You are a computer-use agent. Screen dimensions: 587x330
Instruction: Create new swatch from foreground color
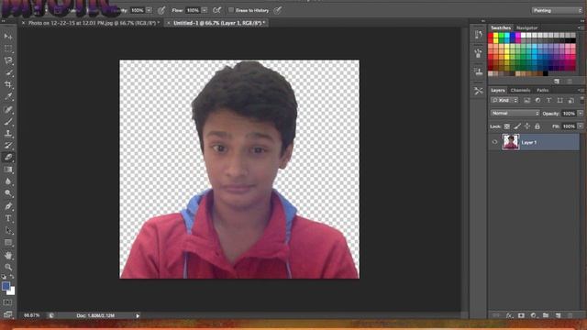coord(557,81)
